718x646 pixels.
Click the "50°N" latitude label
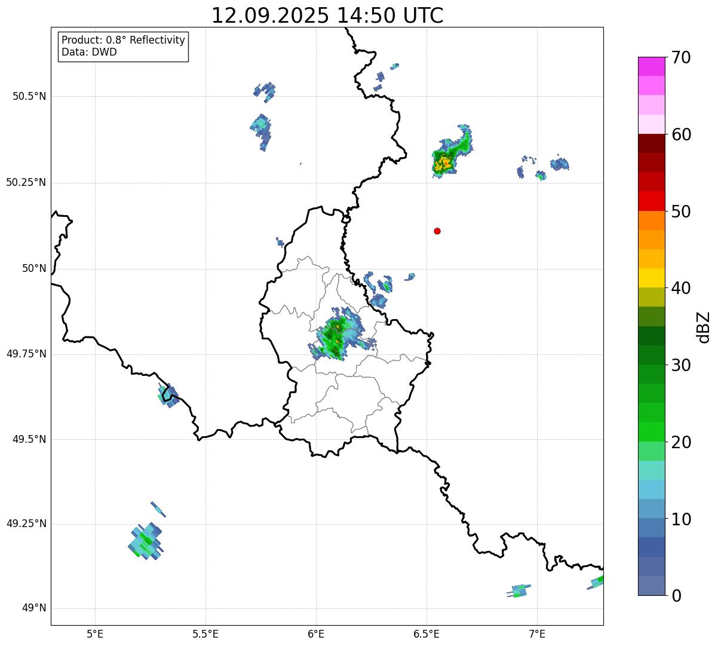34,268
